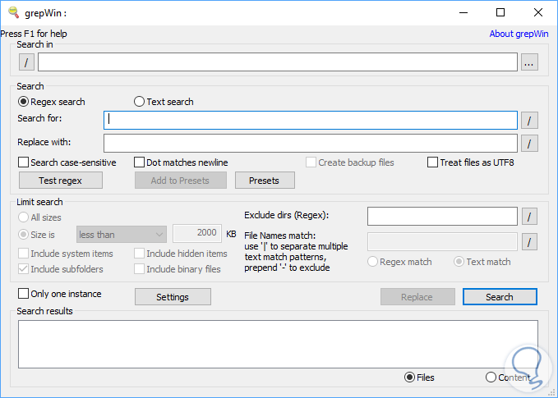
Task: Click the slash button beside Replace with field
Action: tap(529, 144)
